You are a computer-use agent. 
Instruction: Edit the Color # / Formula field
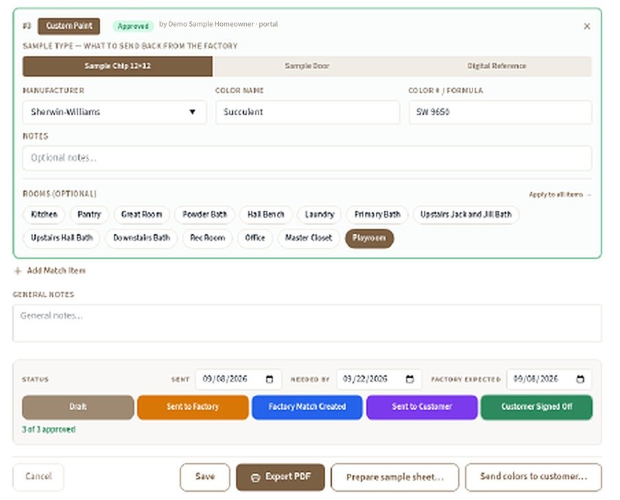[500, 112]
